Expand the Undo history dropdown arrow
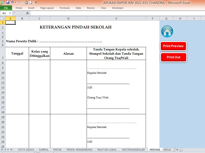The image size is (205, 153). [x=16, y=2]
